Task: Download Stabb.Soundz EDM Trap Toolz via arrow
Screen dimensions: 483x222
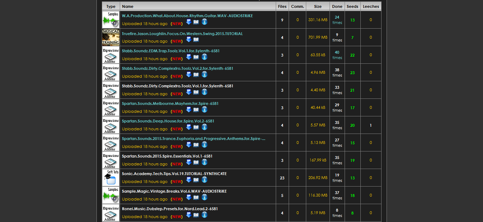Action: (189, 57)
